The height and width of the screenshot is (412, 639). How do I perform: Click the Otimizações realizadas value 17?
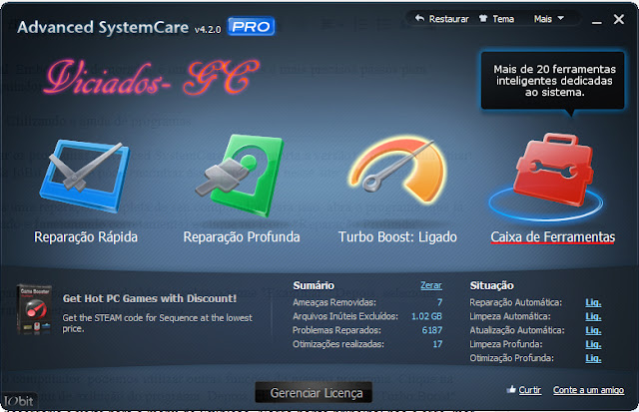(x=437, y=344)
